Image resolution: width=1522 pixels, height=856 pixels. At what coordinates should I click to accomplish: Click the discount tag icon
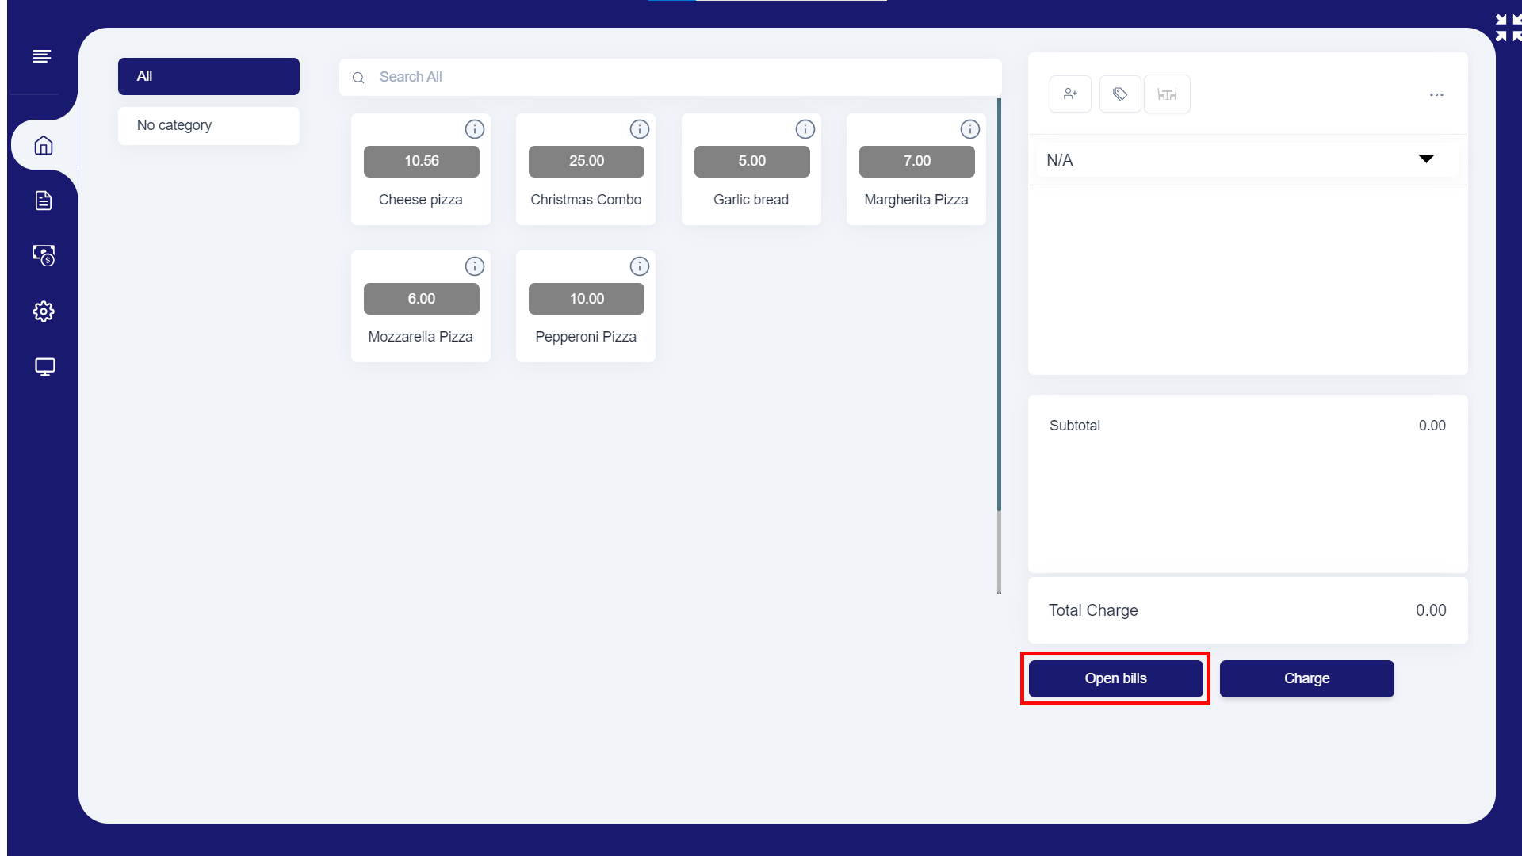click(1120, 94)
